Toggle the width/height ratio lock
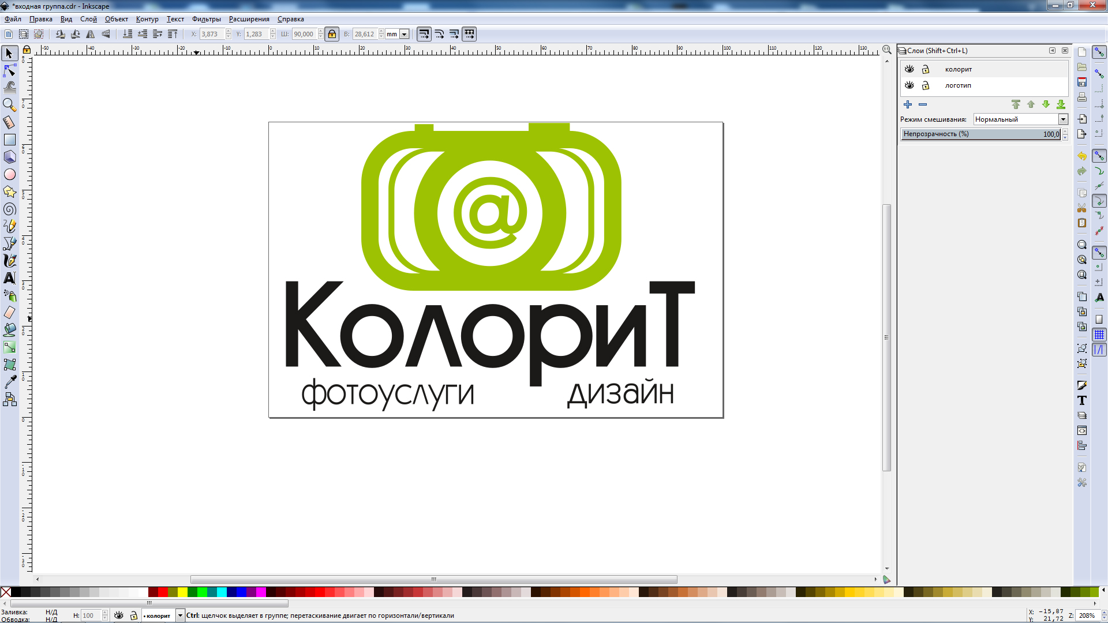The height and width of the screenshot is (623, 1108). pos(332,34)
